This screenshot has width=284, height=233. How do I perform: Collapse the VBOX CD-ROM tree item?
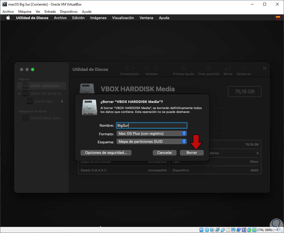19,94
